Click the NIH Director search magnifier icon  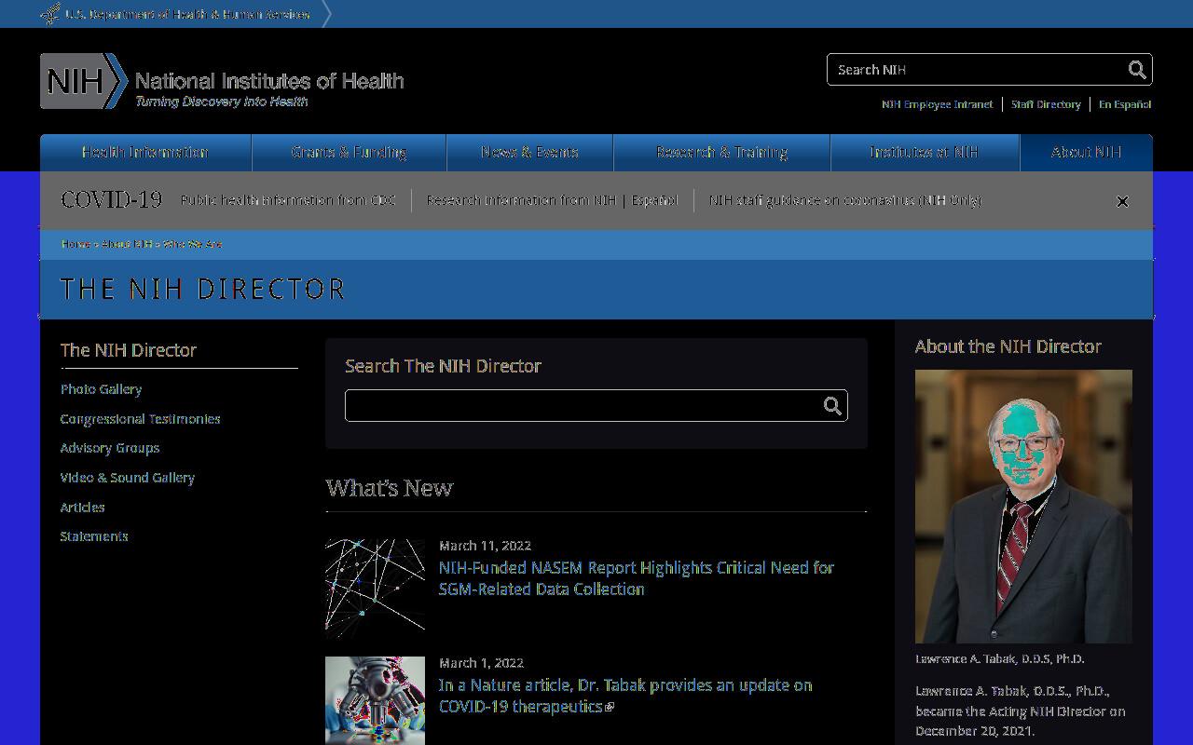pyautogui.click(x=832, y=406)
